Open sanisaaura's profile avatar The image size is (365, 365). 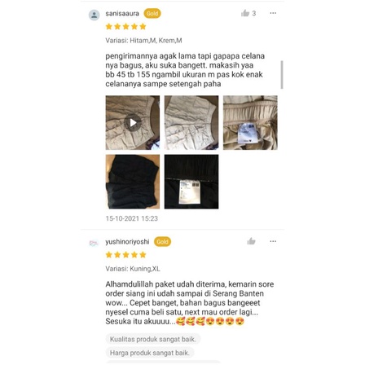[x=95, y=15]
